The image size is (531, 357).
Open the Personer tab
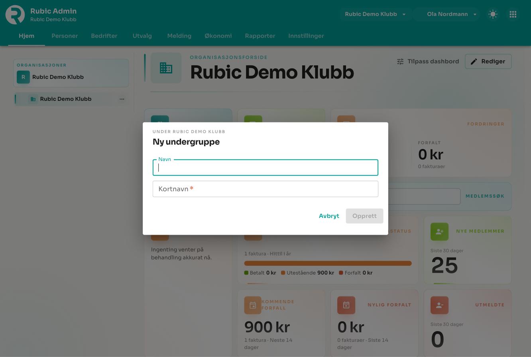(x=65, y=36)
